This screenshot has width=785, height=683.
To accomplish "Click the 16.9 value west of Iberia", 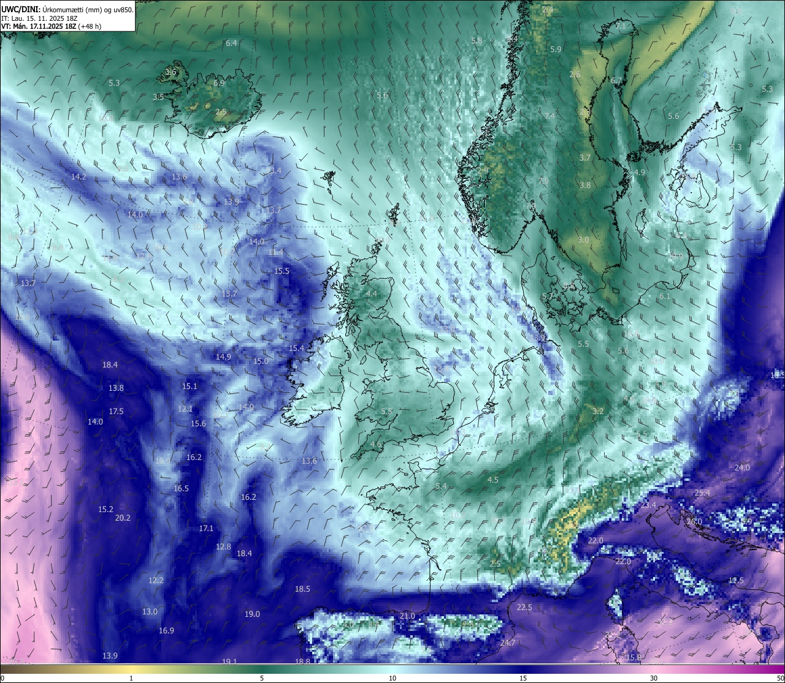I will point(166,631).
